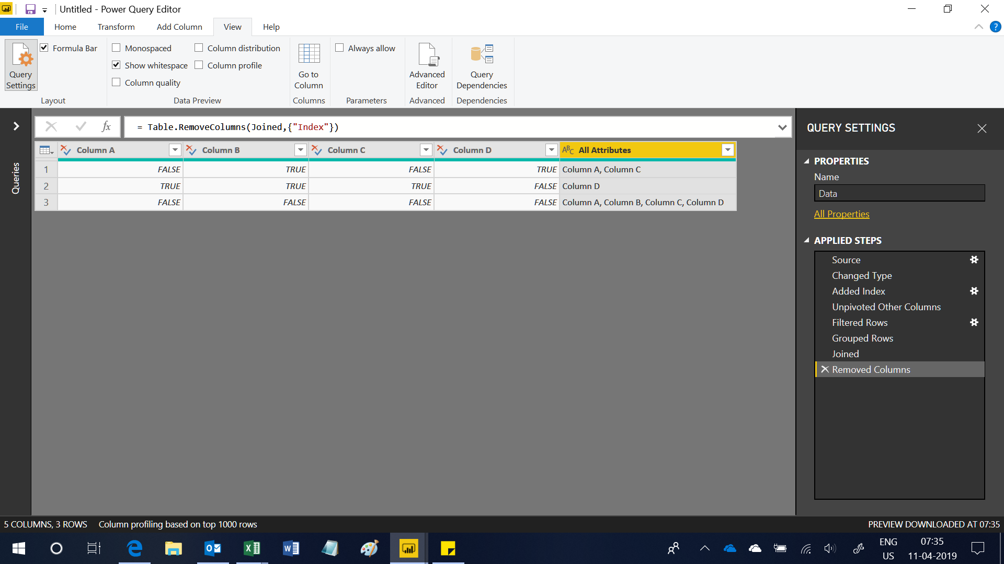Open Customize Quick Access Toolbar arrow

click(x=44, y=10)
